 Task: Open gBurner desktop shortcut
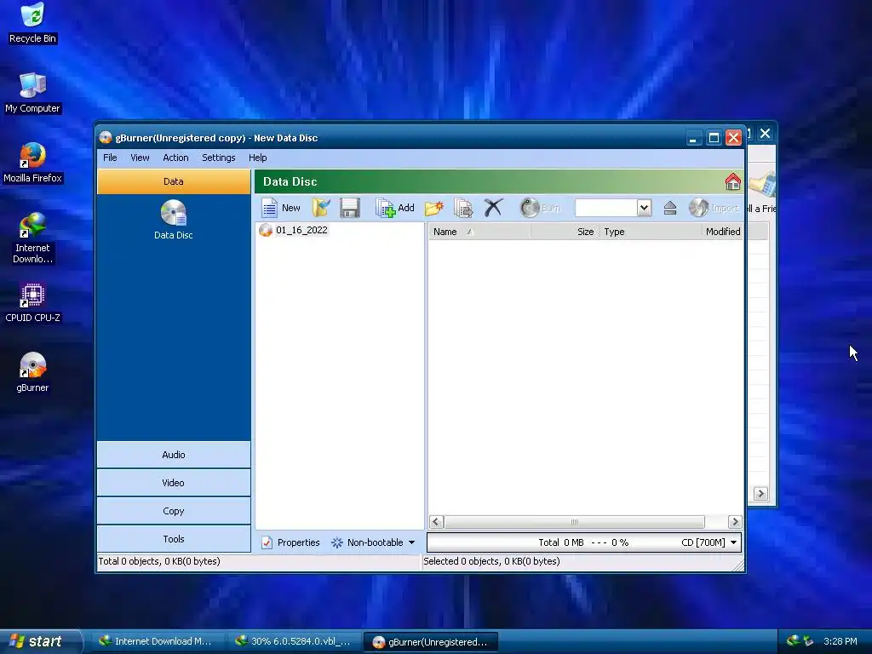(33, 373)
